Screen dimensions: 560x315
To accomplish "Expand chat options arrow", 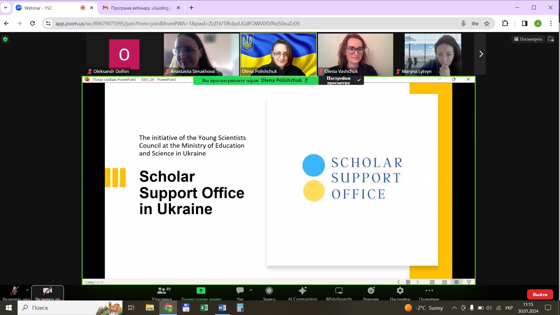I will pos(251,290).
